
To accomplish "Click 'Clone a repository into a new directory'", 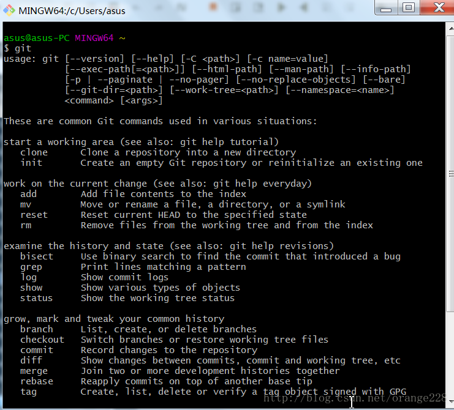I will (x=188, y=152).
